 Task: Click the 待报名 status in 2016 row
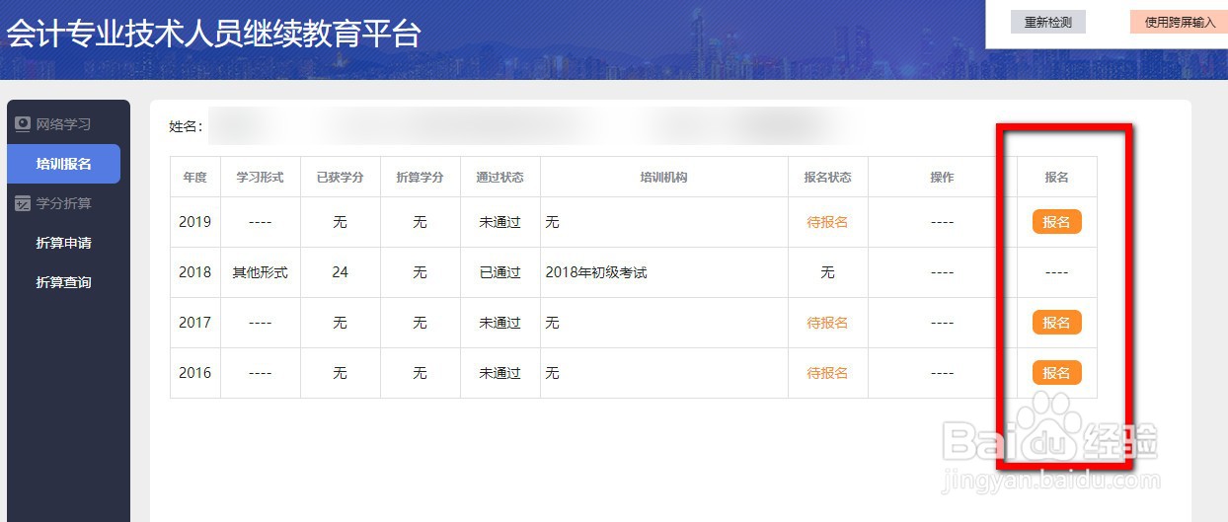pyautogui.click(x=827, y=373)
